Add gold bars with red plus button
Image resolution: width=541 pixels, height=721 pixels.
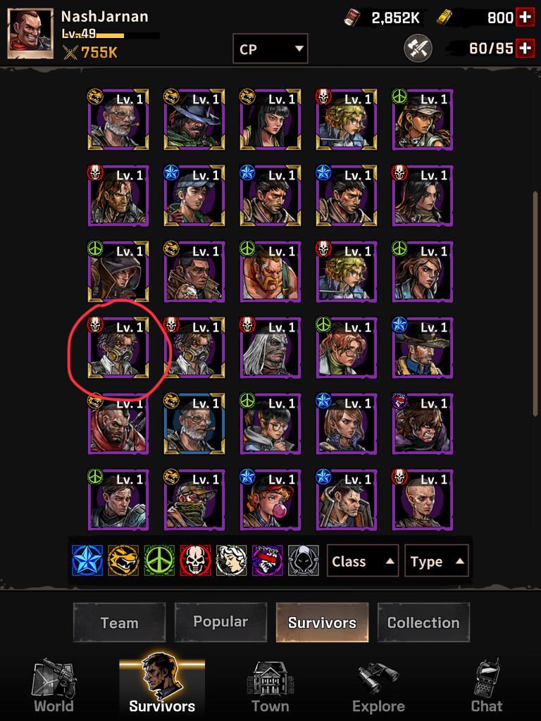coord(524,18)
